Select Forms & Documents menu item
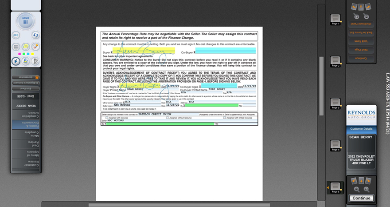This screenshot has width=390, height=207. 26,124
